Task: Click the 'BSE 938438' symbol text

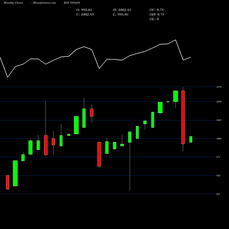Action: coord(72,3)
